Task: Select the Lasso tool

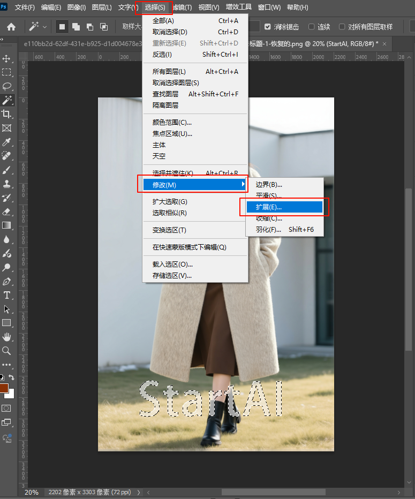Action: point(7,86)
